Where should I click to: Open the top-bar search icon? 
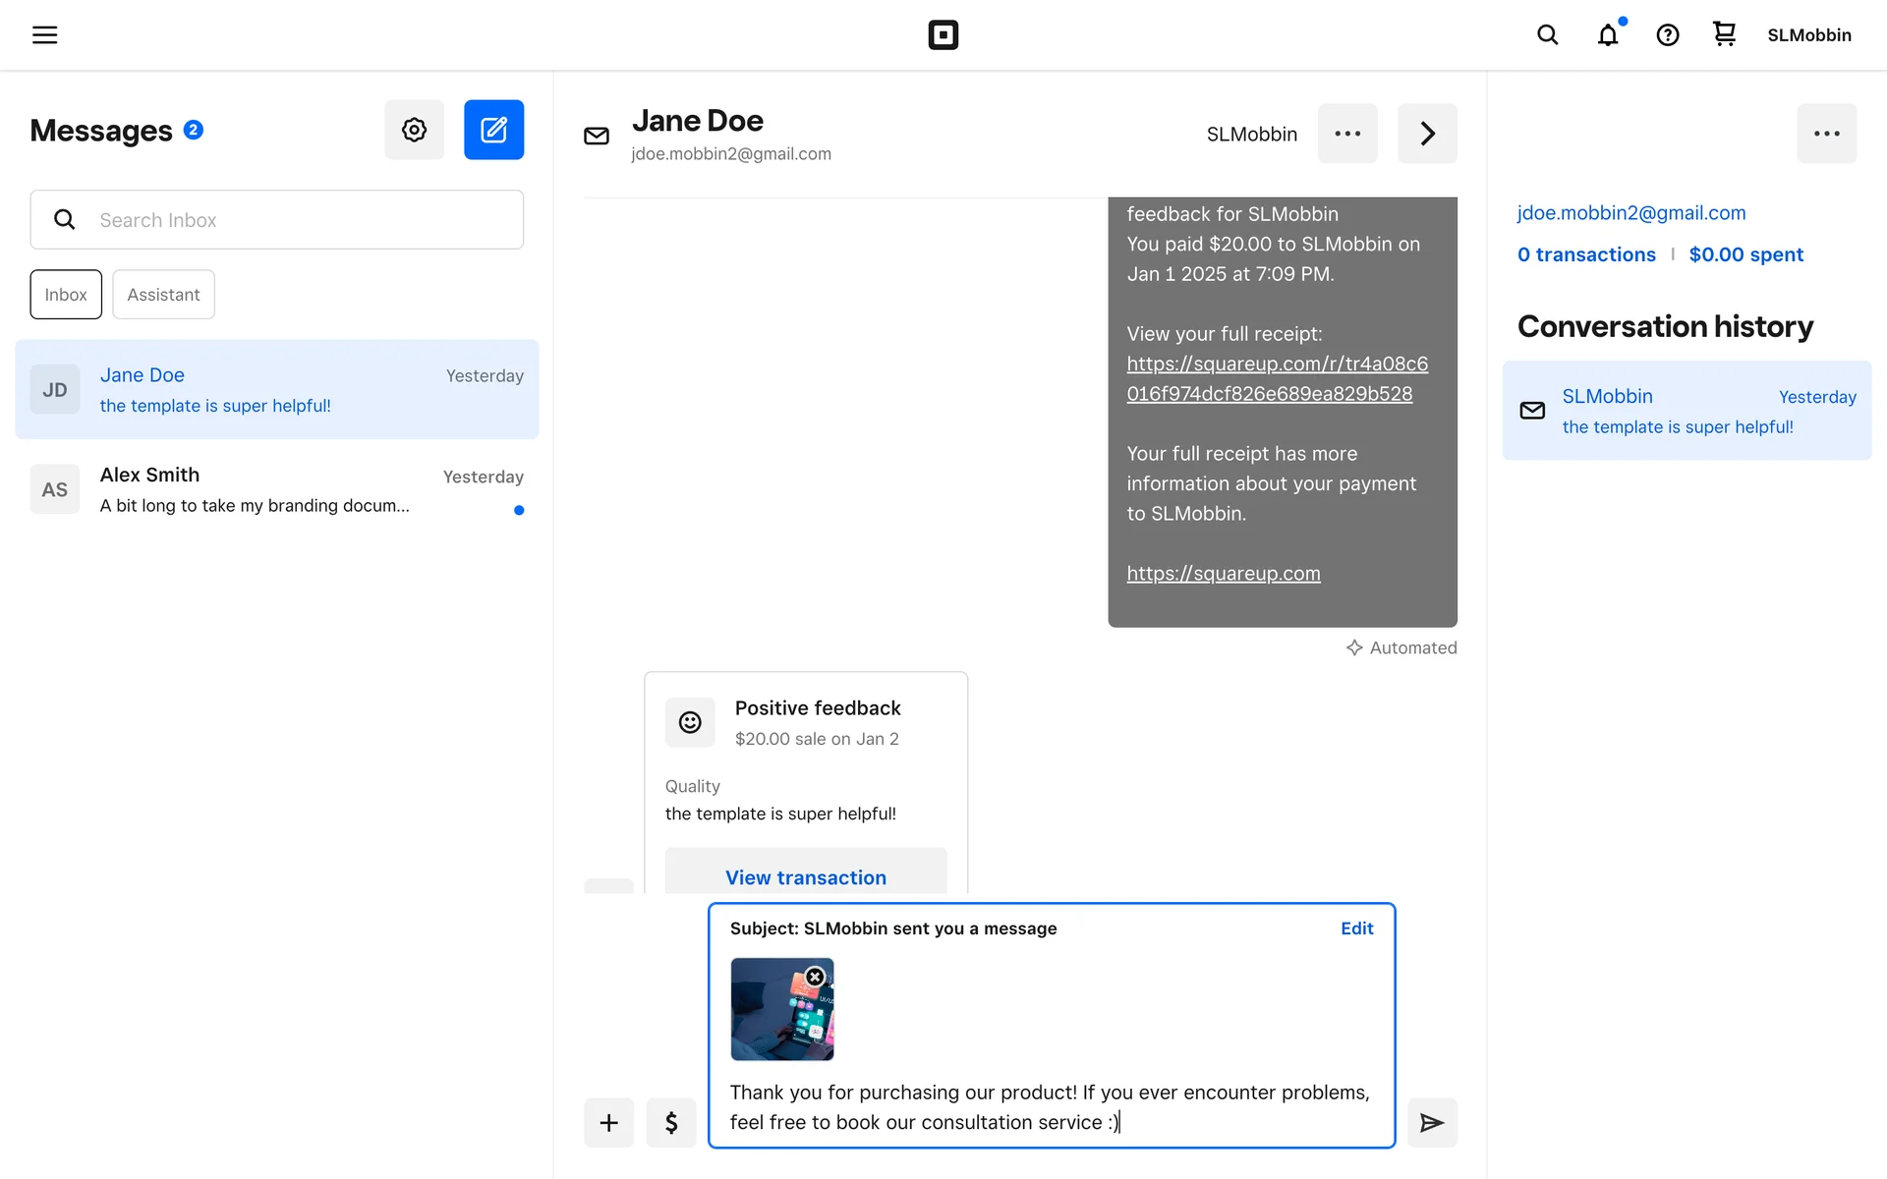coord(1547,35)
